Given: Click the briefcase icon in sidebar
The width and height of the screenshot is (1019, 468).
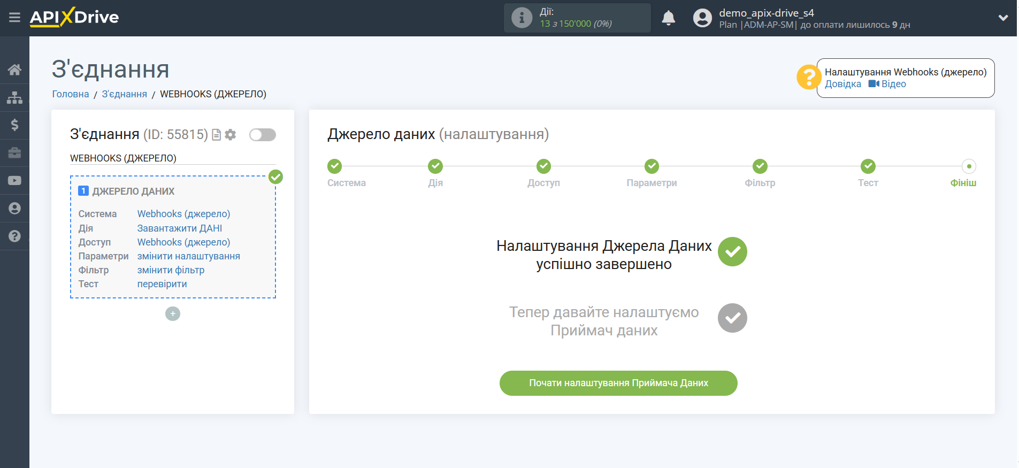Looking at the screenshot, I should pyautogui.click(x=14, y=153).
